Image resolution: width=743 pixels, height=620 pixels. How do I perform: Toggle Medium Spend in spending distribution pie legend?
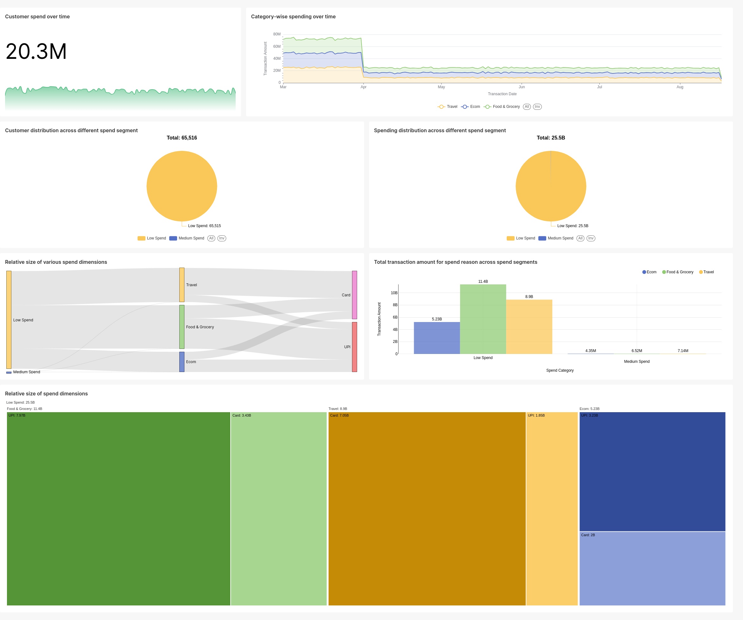pos(555,238)
